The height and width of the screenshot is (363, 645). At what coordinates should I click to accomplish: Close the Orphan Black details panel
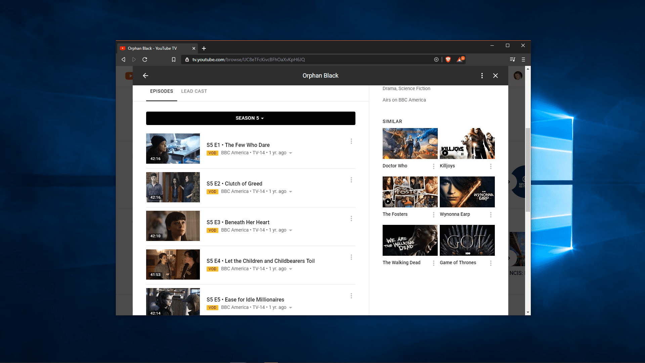[496, 76]
